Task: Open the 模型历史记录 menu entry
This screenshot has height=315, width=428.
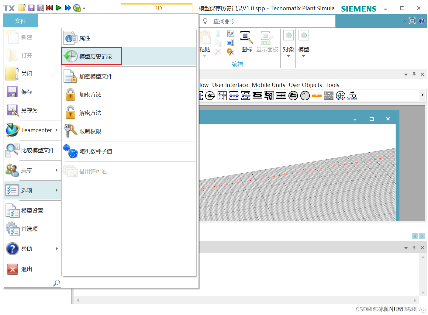Action: point(129,56)
